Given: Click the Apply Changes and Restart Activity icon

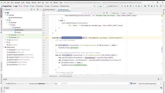Looking at the screenshot, I should [x=125, y=6].
